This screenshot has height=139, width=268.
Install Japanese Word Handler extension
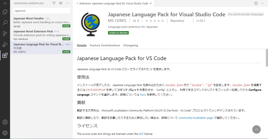pyautogui.click(x=66, y=26)
